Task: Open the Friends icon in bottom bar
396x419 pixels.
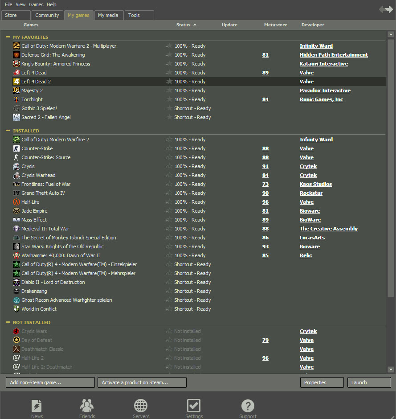Action: click(x=87, y=406)
